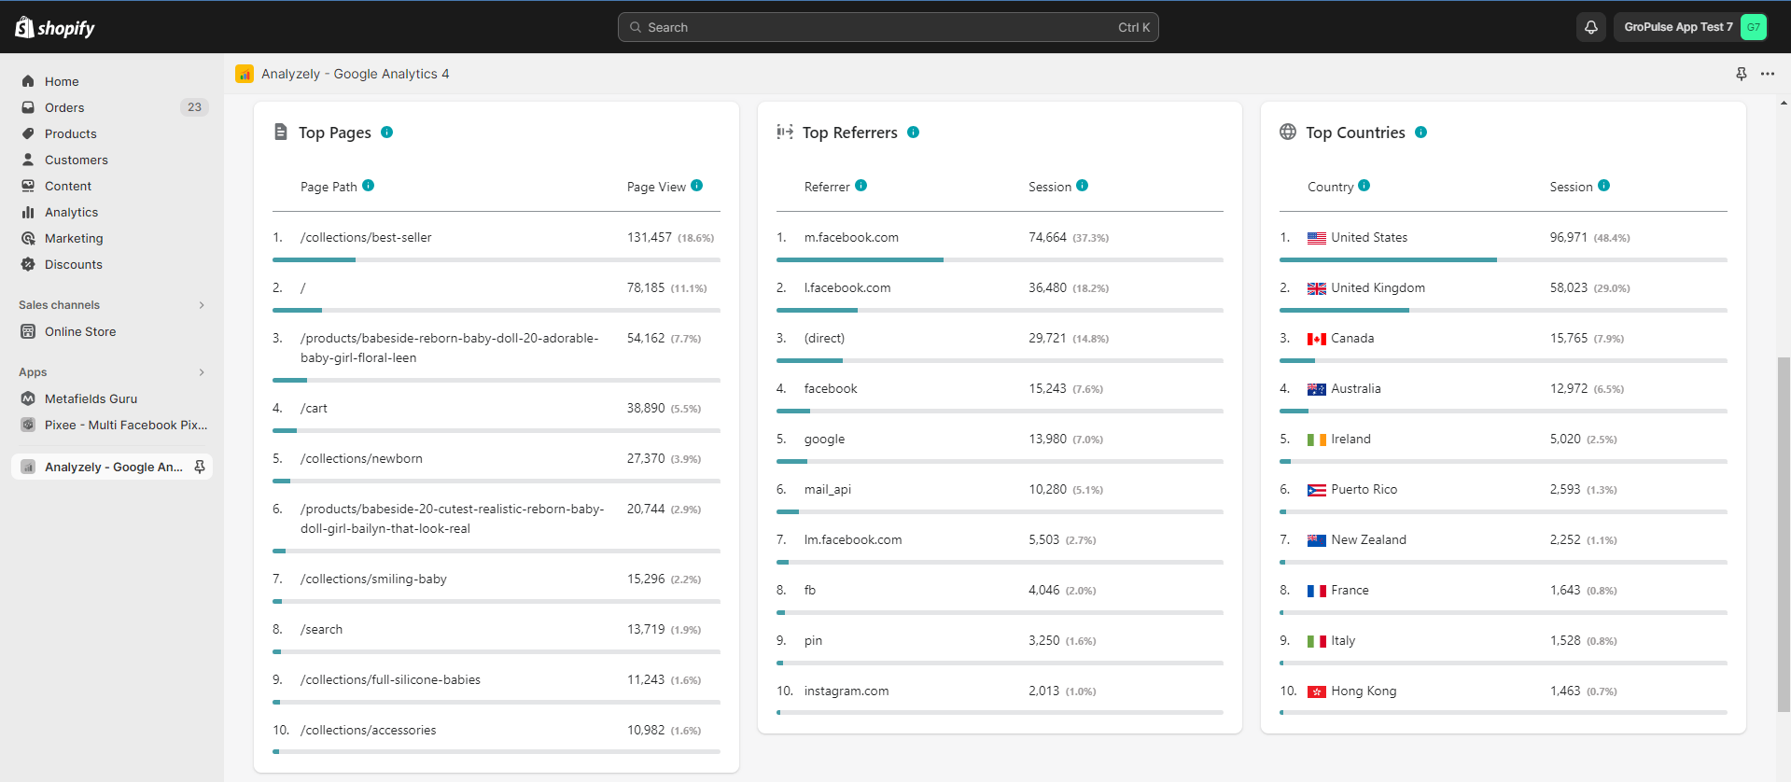1791x782 pixels.
Task: Click /search page path
Action: coord(321,630)
